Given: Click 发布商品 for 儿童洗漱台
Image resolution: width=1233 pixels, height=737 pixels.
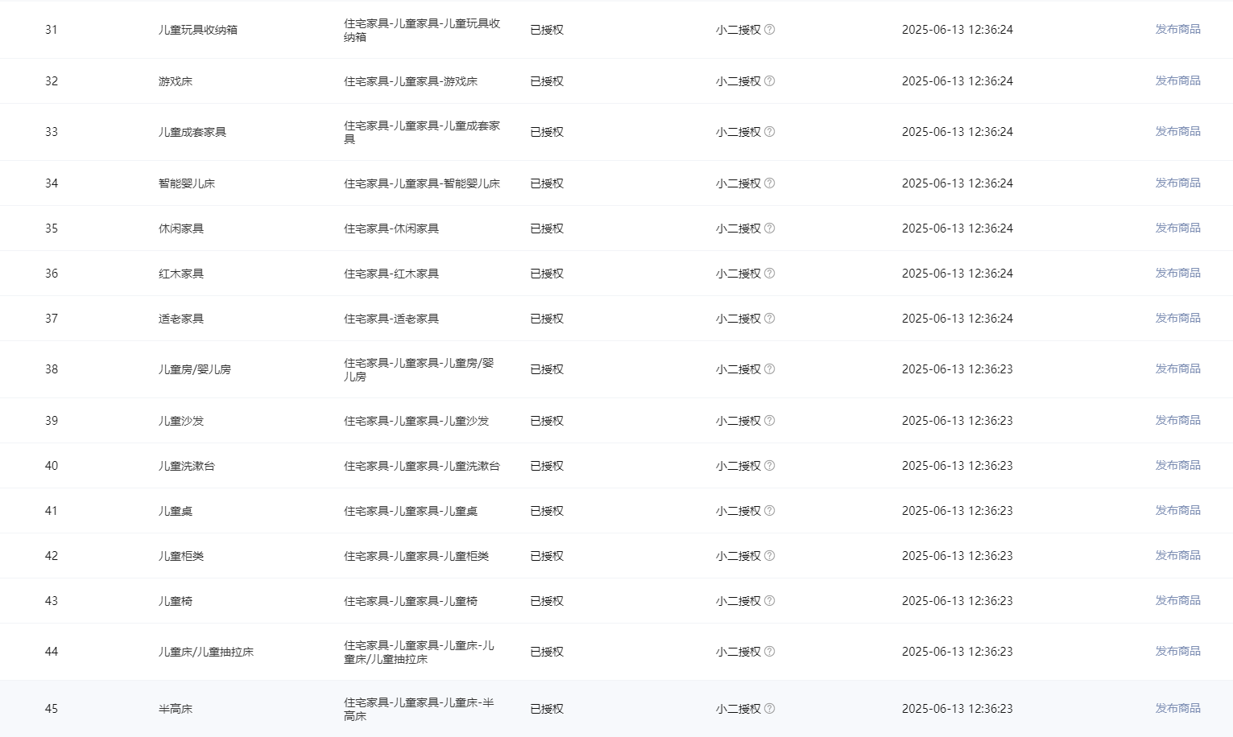Looking at the screenshot, I should pos(1177,465).
